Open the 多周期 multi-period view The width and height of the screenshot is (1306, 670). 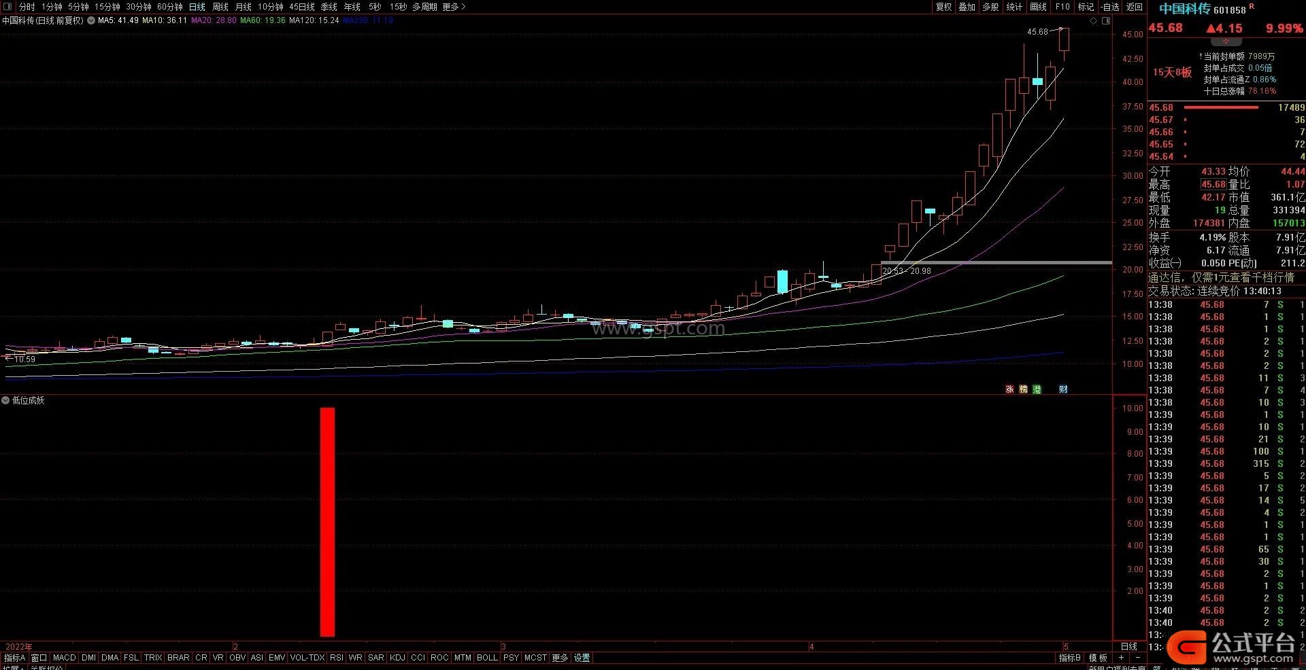424,7
